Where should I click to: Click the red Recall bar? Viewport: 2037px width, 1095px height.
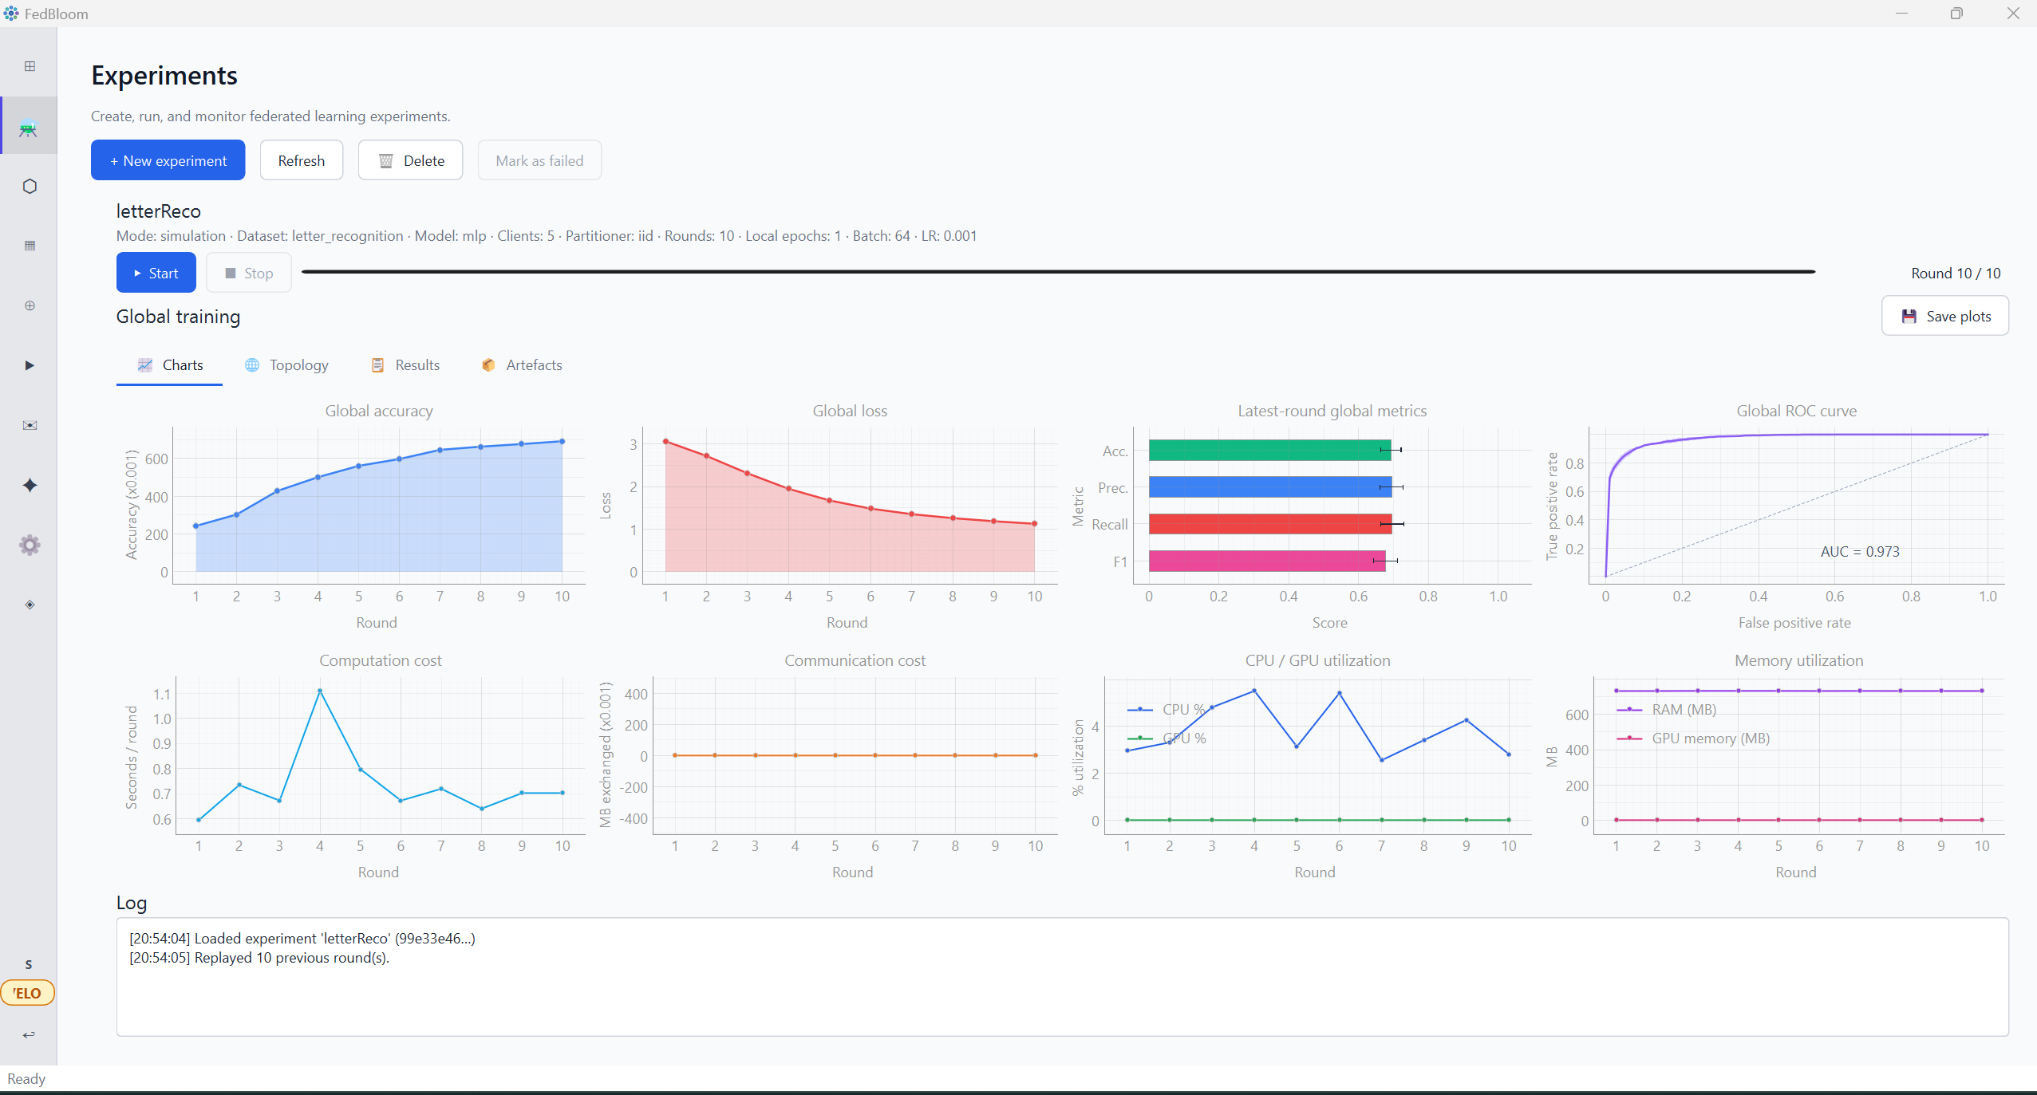[1270, 523]
